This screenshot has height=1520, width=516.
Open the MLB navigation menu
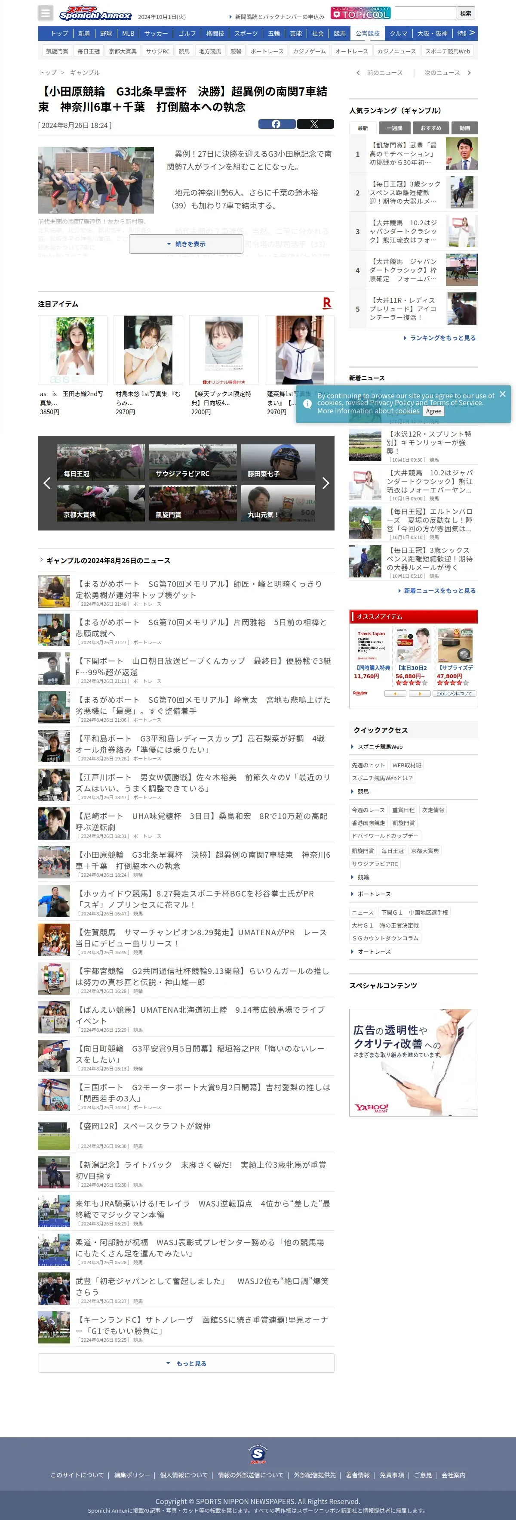(128, 34)
